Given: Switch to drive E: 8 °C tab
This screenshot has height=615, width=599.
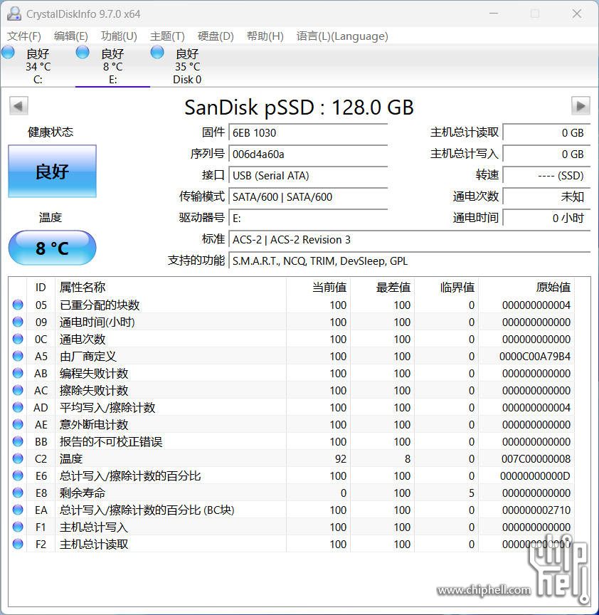Looking at the screenshot, I should click(112, 66).
